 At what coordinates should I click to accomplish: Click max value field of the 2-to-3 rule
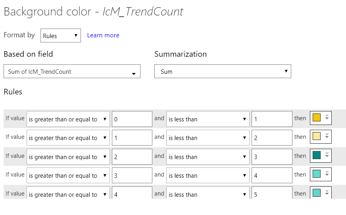[x=272, y=157]
